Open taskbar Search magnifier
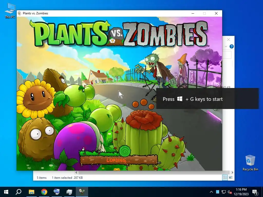263x197 pixels. (x=18, y=192)
